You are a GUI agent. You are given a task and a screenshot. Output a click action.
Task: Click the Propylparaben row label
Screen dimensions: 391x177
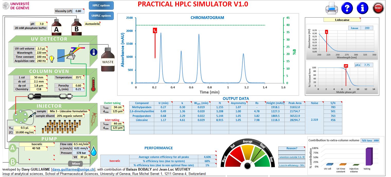tap(142, 116)
